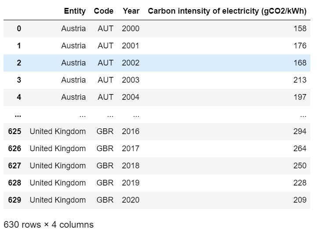
Task: Select the year 2017 cell
Action: click(131, 149)
